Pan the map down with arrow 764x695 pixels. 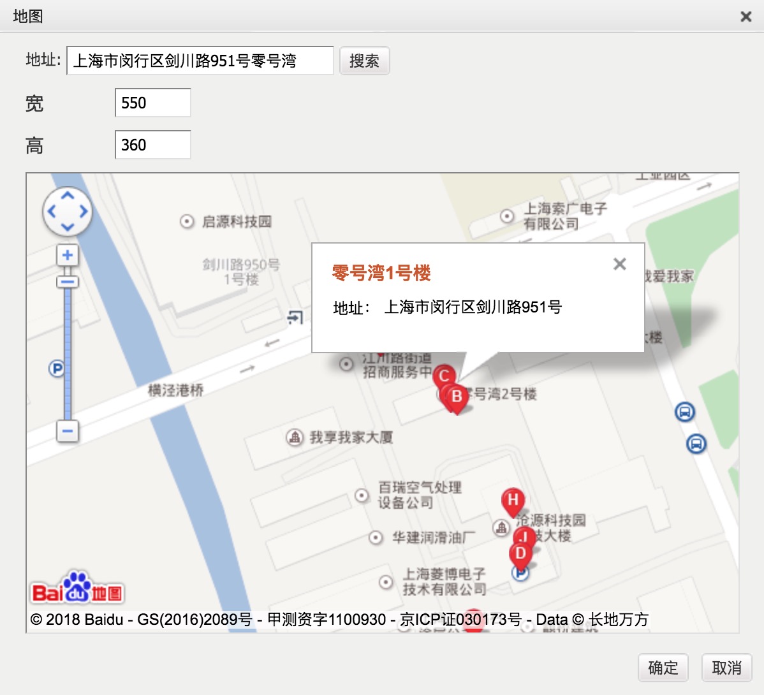[68, 228]
